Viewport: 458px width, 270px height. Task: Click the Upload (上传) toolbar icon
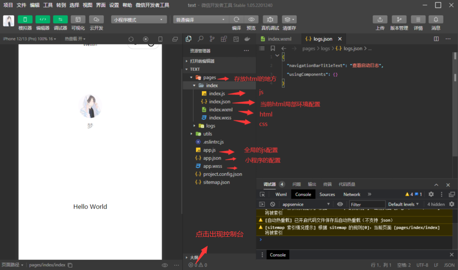tap(380, 20)
